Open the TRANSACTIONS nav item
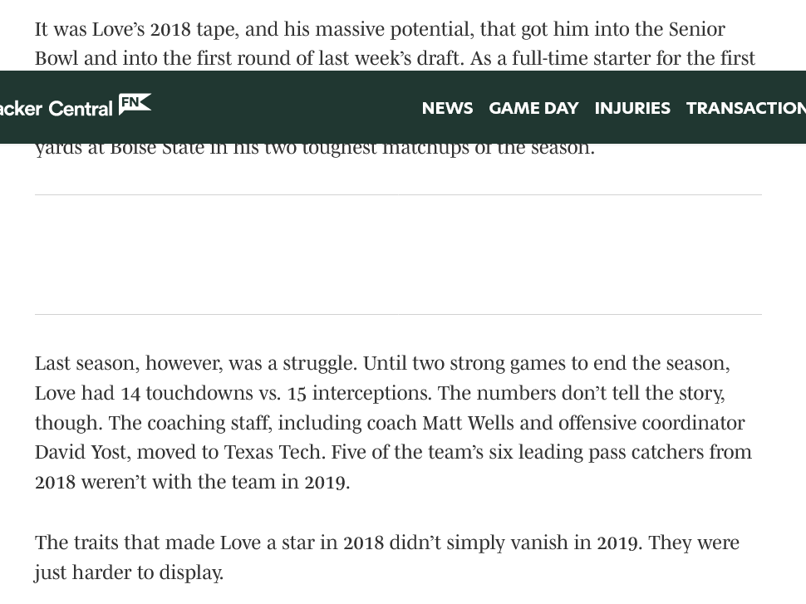 (x=745, y=108)
